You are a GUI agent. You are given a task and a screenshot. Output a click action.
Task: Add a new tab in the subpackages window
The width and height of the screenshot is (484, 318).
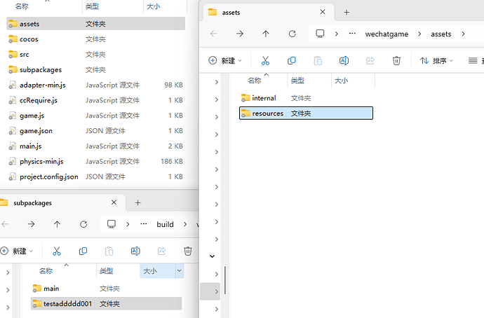pos(138,202)
